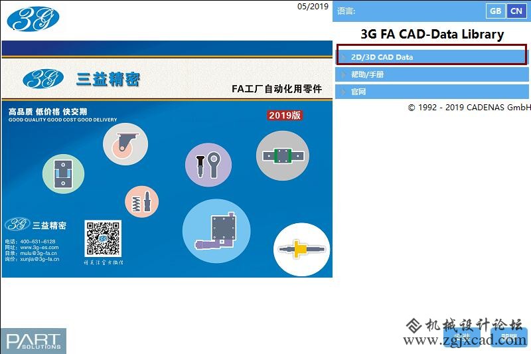This screenshot has height=354, width=531.
Task: Click the 高品质 低价格 快交期 slogan
Action: [48, 112]
